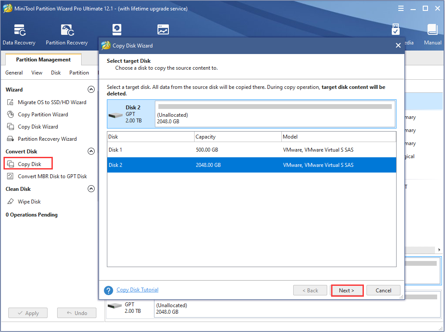Viewport: 445px width, 332px height.
Task: Close the Copy Disk Wizard dialog
Action: pyautogui.click(x=398, y=45)
